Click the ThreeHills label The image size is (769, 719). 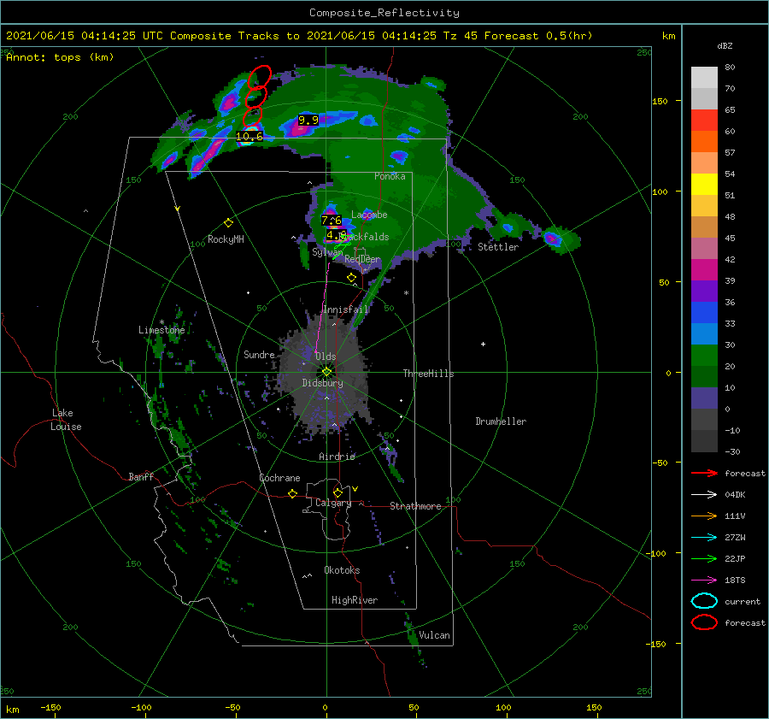point(428,374)
